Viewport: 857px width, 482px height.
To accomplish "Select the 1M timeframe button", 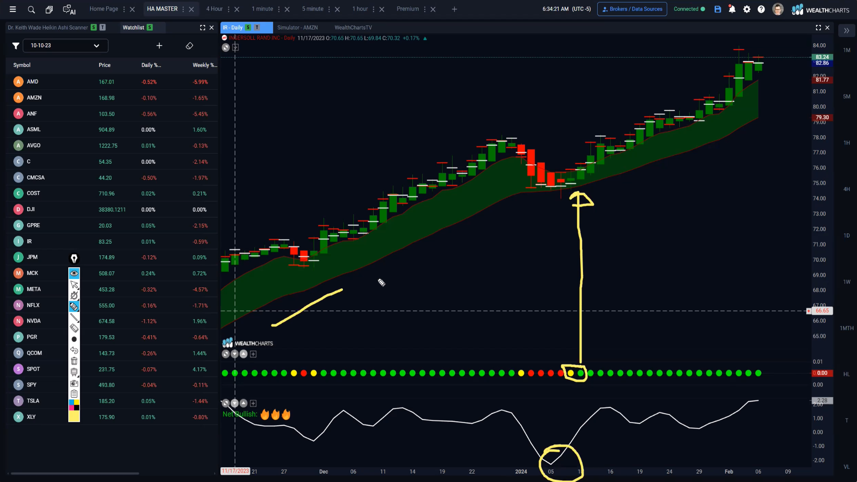I will (847, 50).
